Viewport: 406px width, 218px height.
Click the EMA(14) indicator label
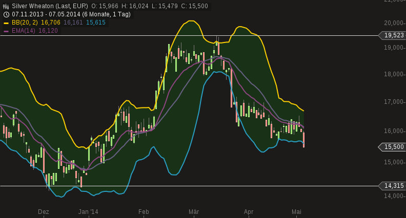(24, 31)
